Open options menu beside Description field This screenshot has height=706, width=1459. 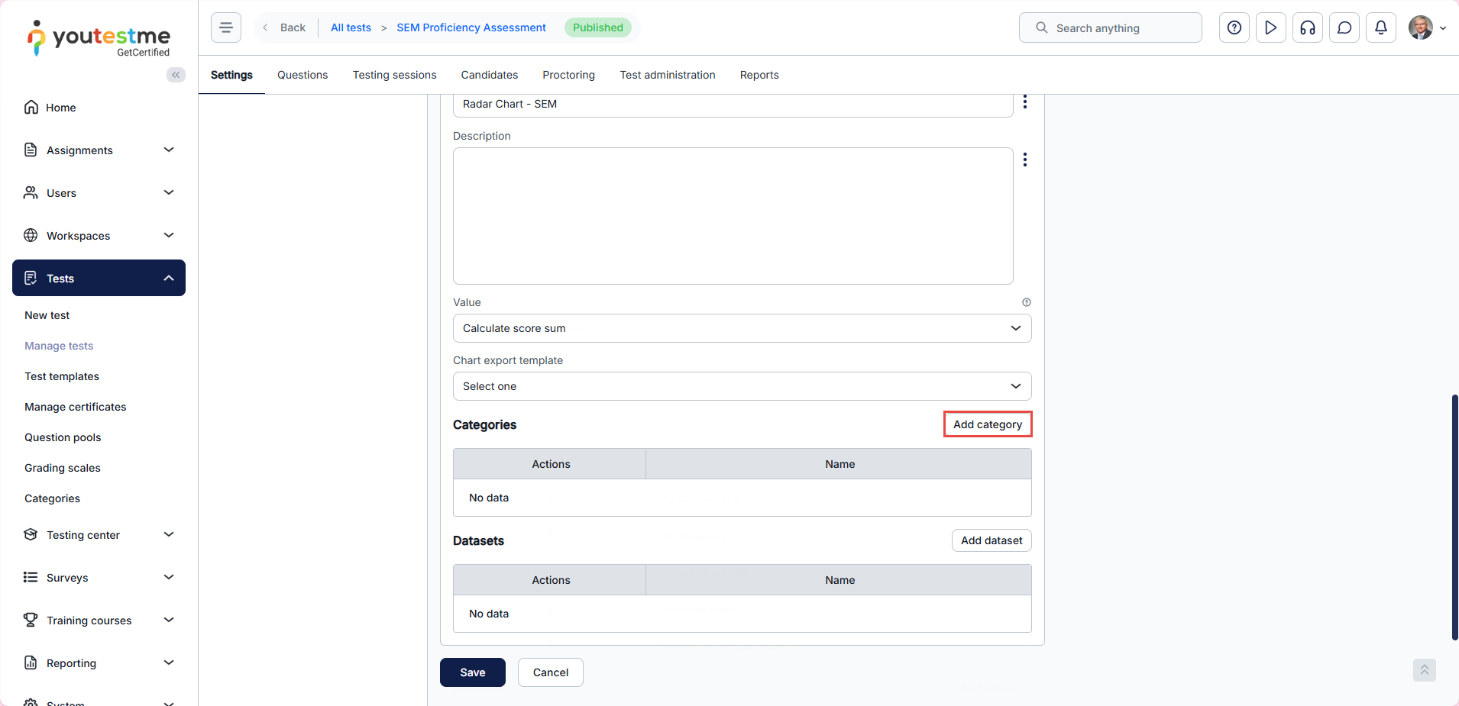tap(1025, 160)
